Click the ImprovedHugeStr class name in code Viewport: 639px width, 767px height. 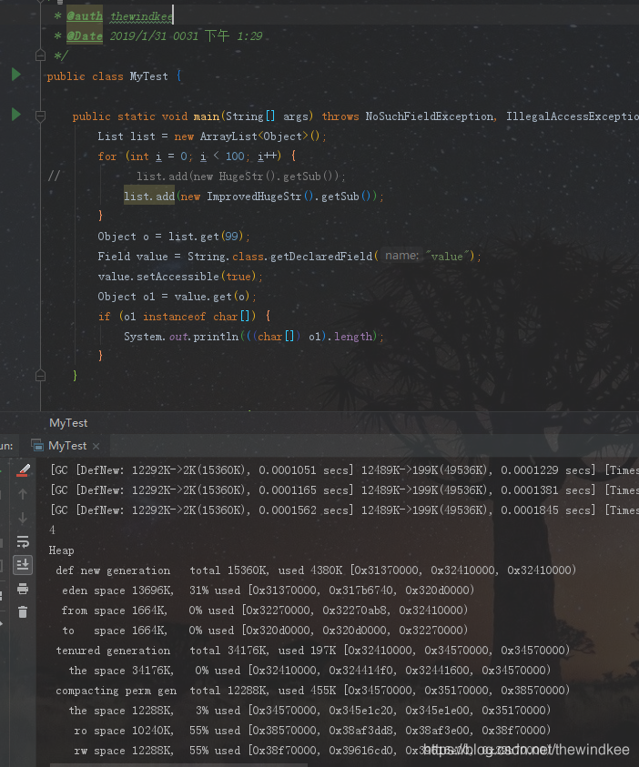coord(254,197)
